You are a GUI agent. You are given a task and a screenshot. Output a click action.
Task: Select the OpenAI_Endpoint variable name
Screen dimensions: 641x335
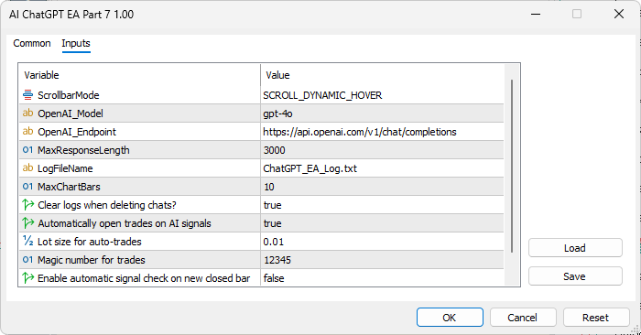(77, 132)
